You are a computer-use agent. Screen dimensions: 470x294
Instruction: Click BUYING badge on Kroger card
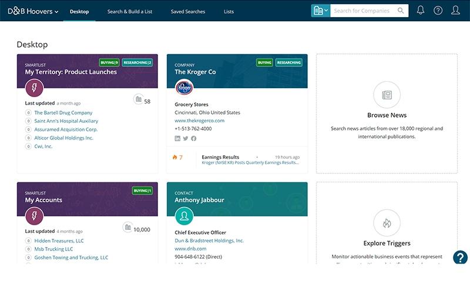pos(264,62)
